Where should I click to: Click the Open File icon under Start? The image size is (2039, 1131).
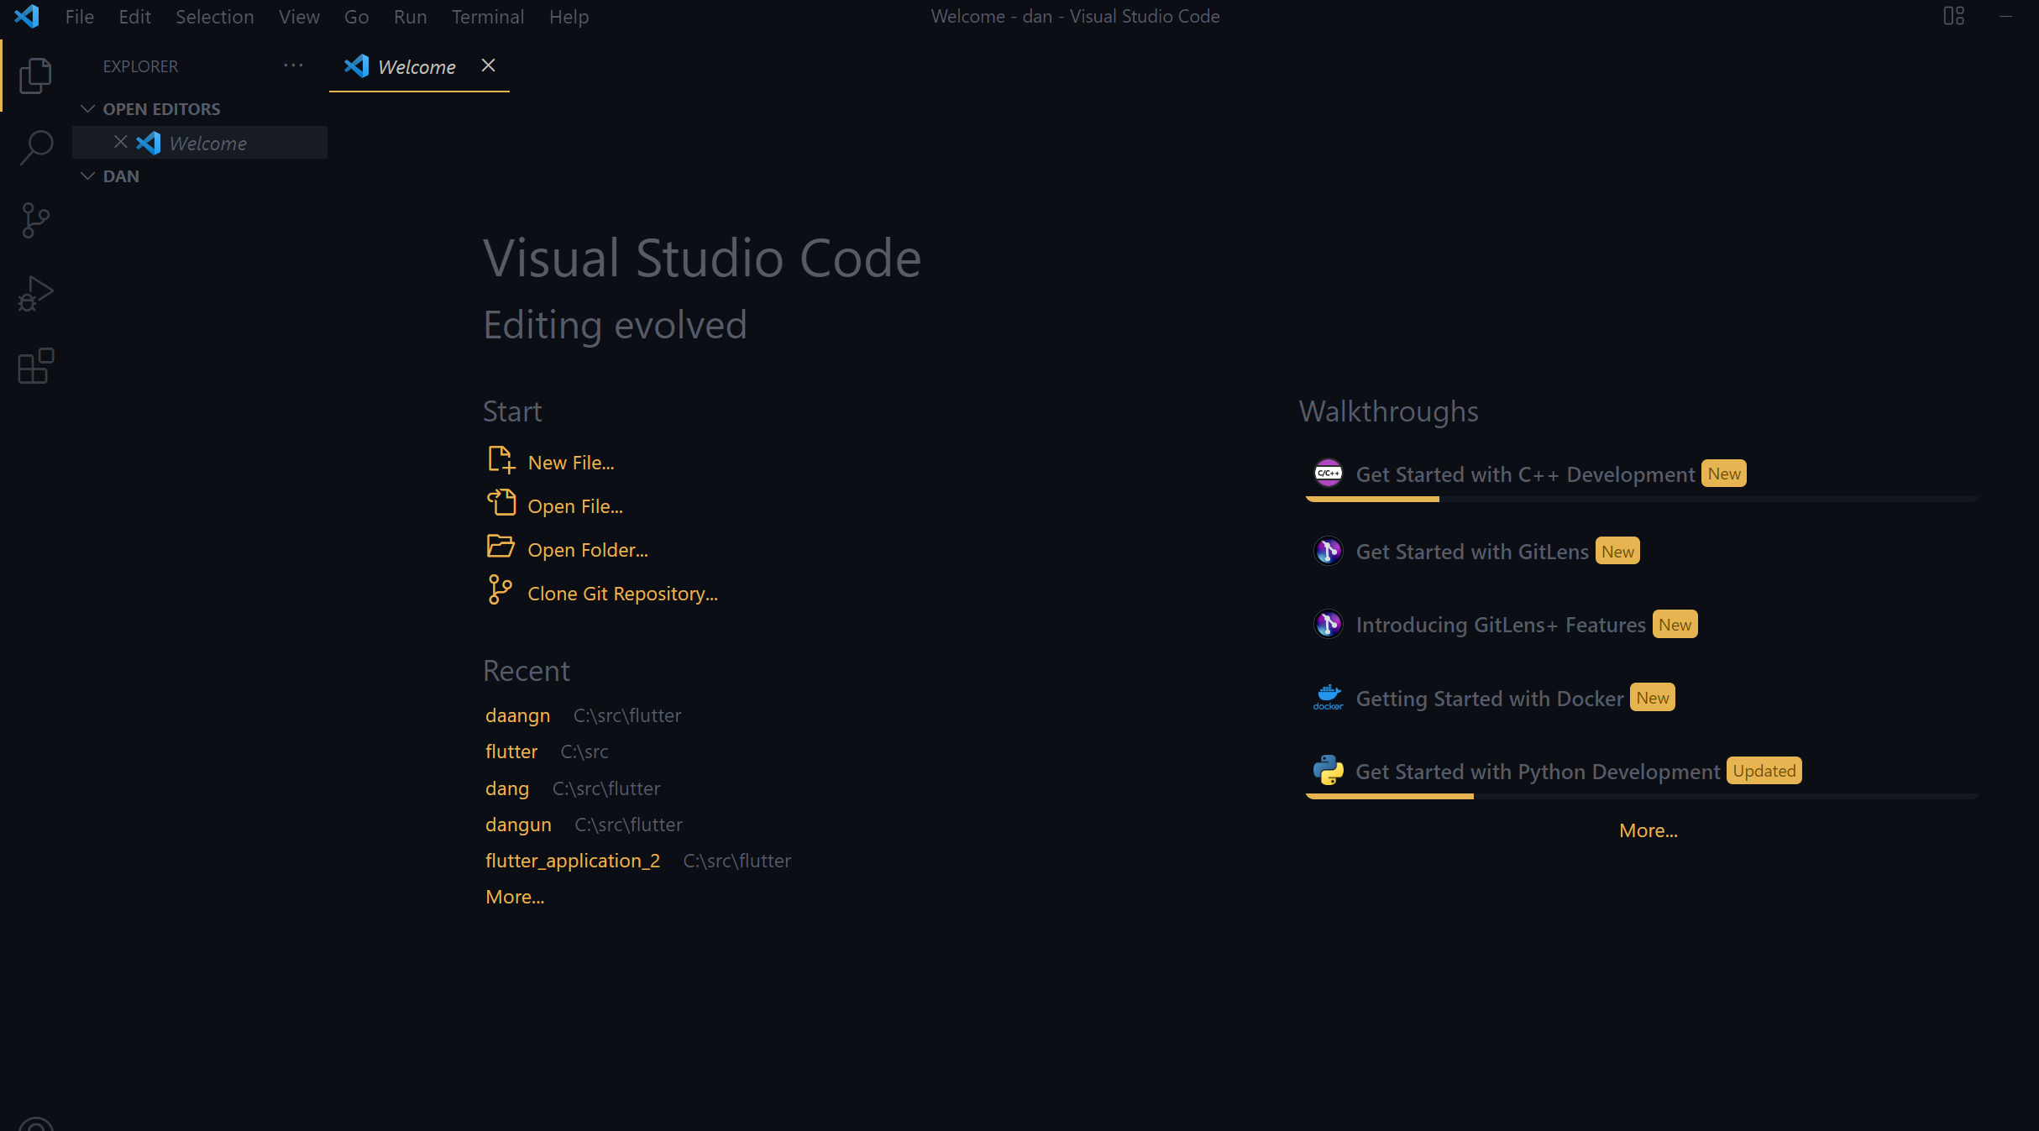point(501,504)
